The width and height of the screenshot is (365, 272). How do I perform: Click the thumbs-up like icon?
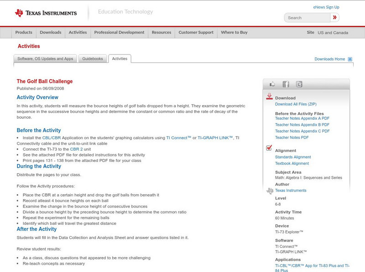tap(272, 84)
